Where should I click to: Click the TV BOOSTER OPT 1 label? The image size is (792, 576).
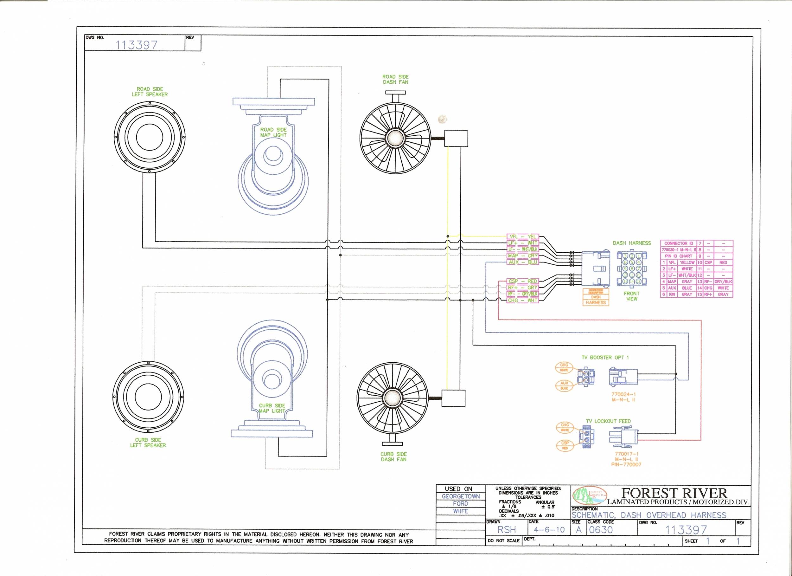(x=605, y=357)
